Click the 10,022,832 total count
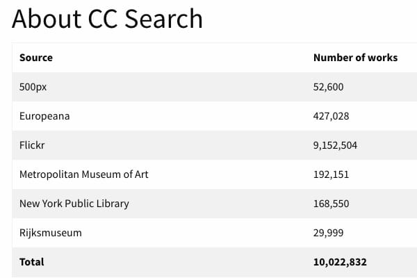 [x=340, y=262]
